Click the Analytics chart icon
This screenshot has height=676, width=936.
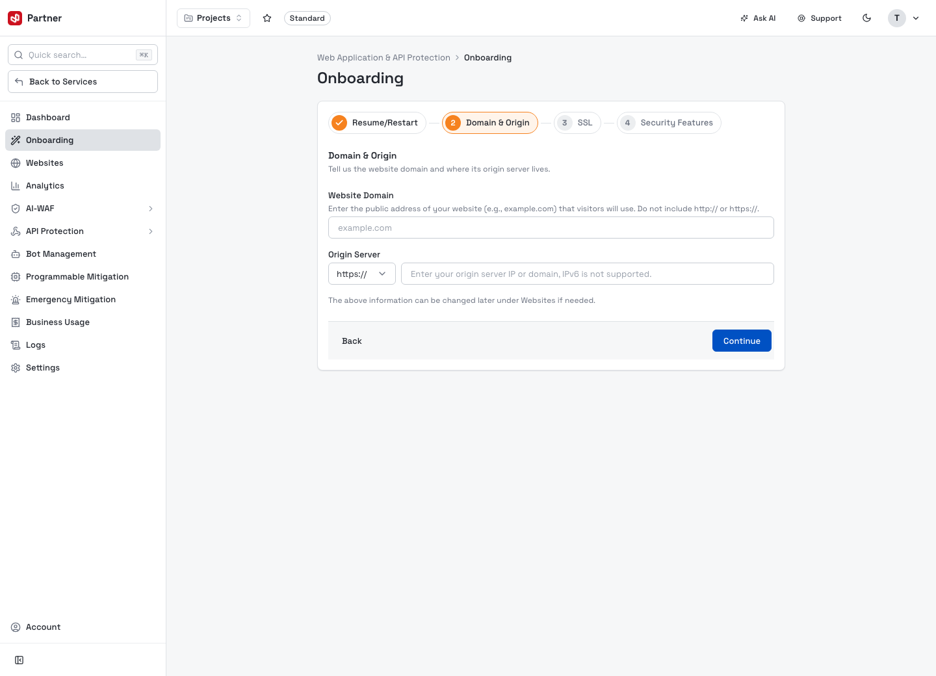(x=16, y=186)
